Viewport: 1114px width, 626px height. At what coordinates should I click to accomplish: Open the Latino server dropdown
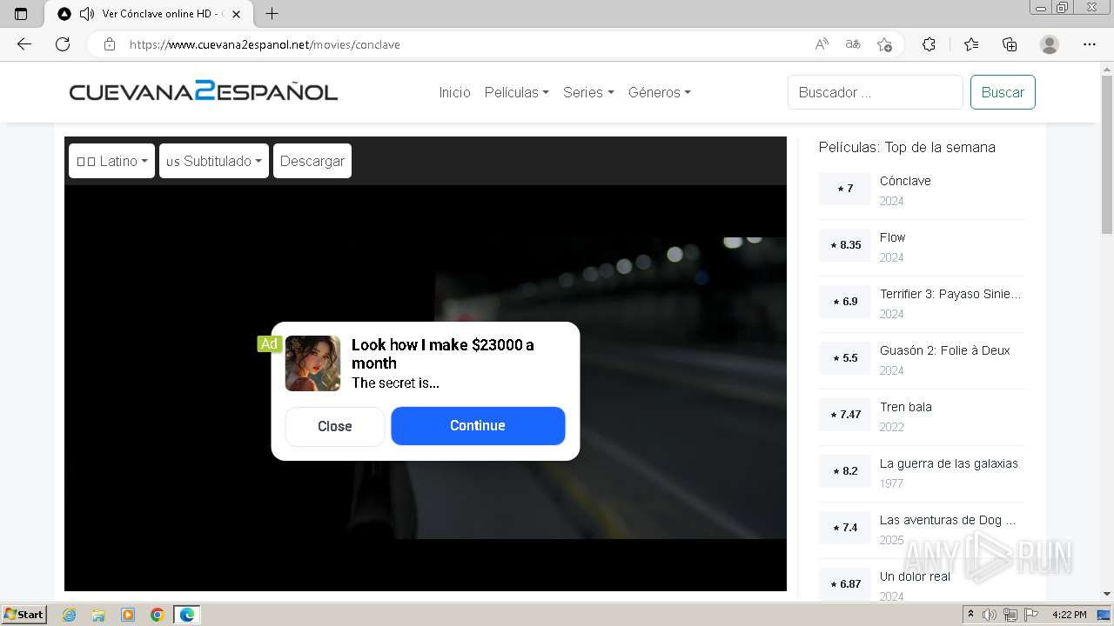(x=111, y=161)
